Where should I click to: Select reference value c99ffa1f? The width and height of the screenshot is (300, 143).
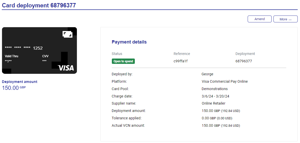click(x=181, y=61)
